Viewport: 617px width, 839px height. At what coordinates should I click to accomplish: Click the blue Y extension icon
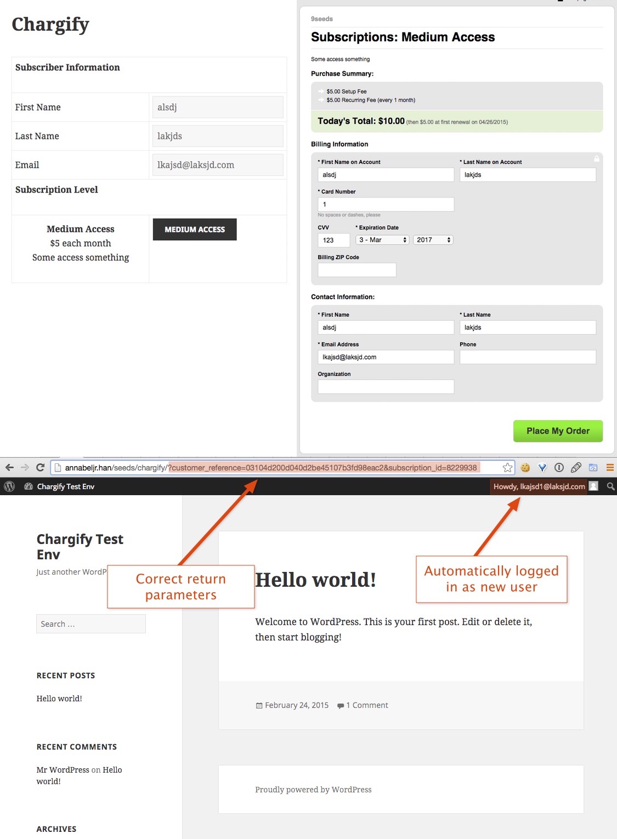point(542,468)
